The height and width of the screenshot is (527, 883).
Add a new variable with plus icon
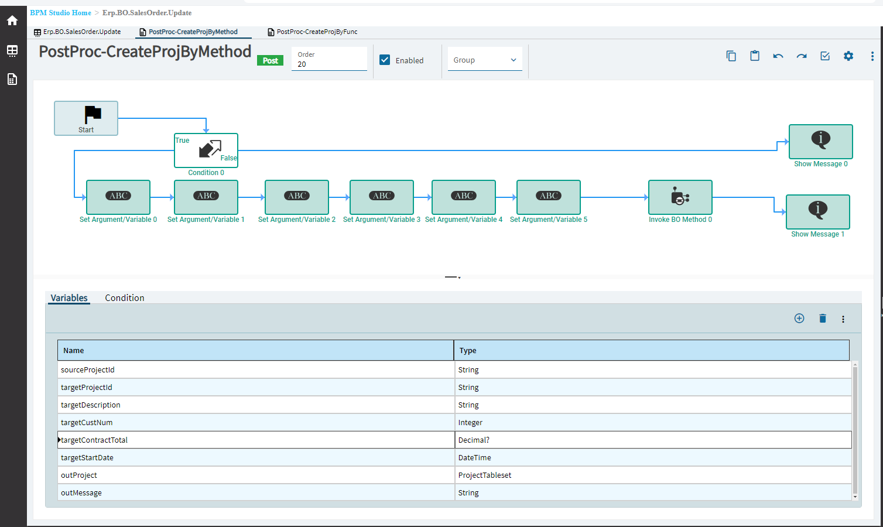coord(799,319)
